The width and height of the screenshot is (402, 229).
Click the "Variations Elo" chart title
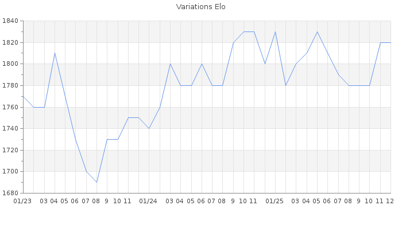[x=200, y=7]
